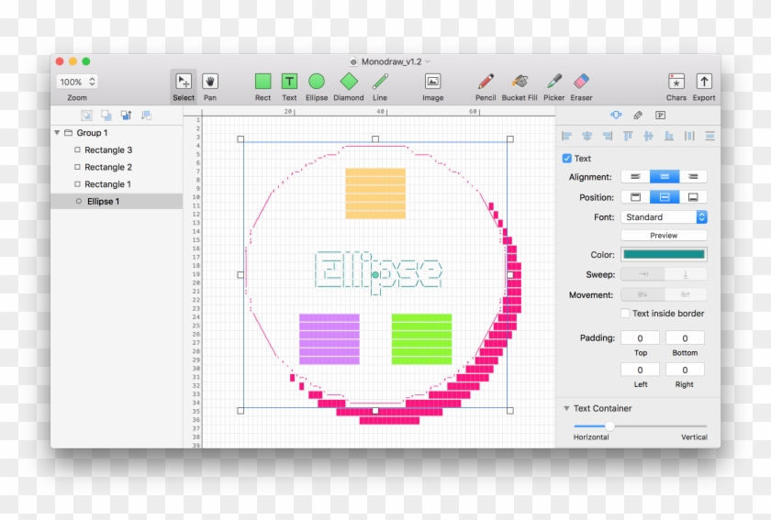Collapse the Text Container section

click(x=565, y=409)
